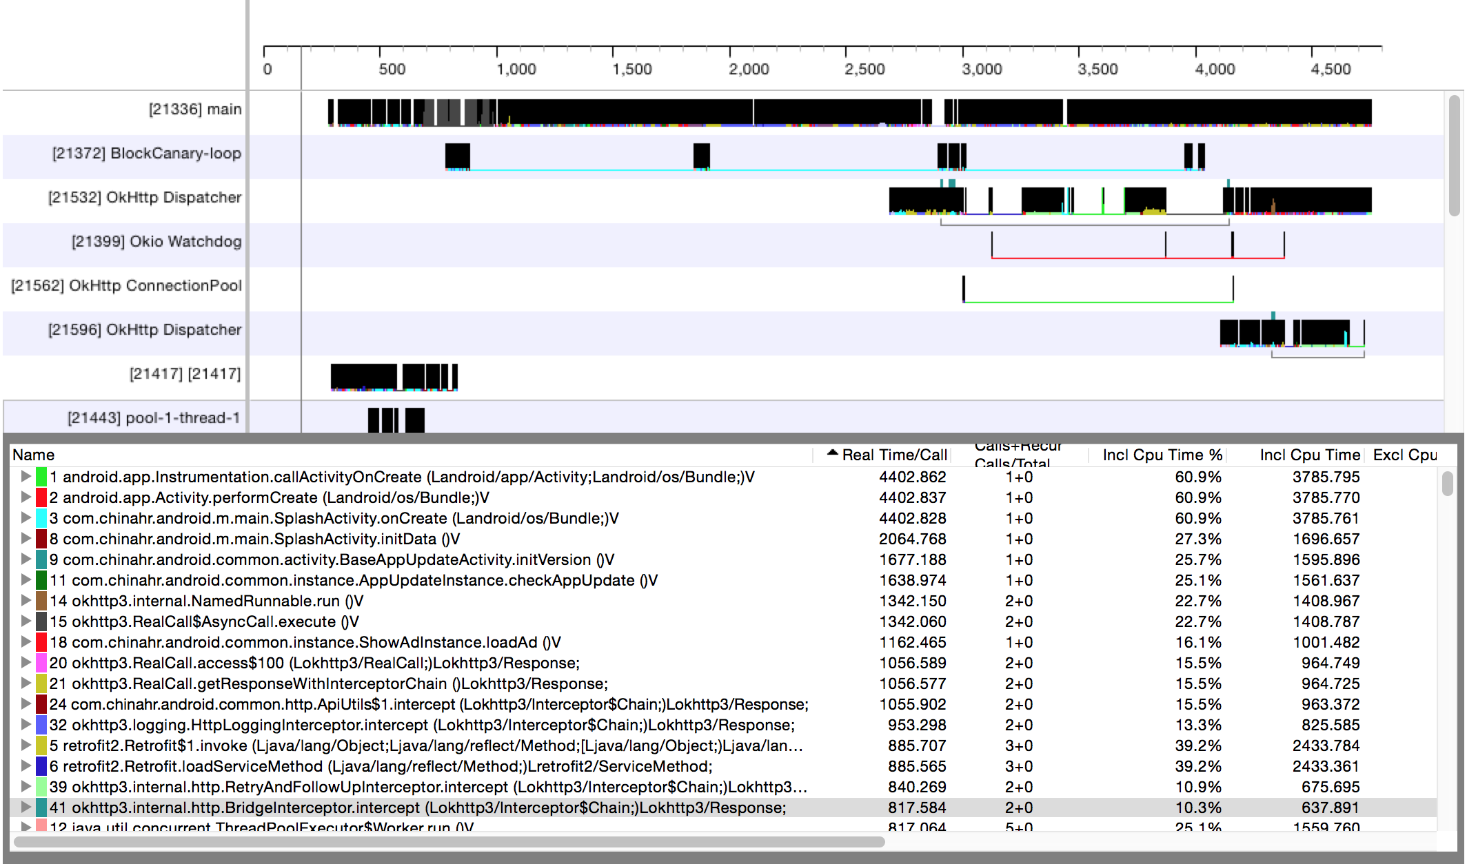Sort by Incl Cpu Time % column
This screenshot has height=864, width=1467.
[x=1162, y=455]
